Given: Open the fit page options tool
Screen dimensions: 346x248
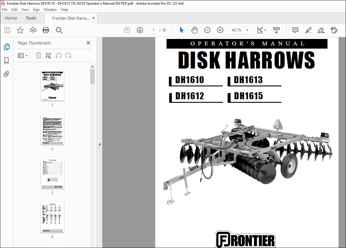Looking at the screenshot, I should point(260,30).
